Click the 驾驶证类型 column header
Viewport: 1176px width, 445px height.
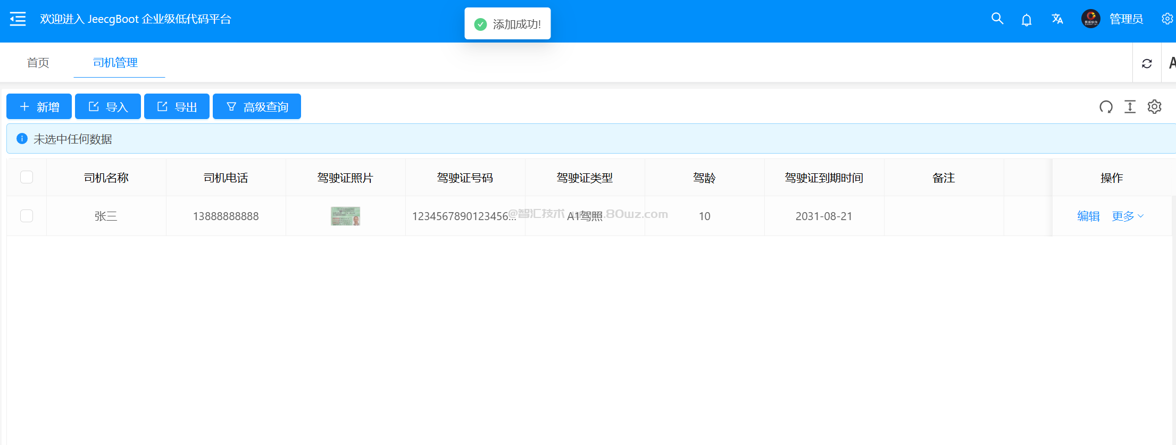point(585,178)
